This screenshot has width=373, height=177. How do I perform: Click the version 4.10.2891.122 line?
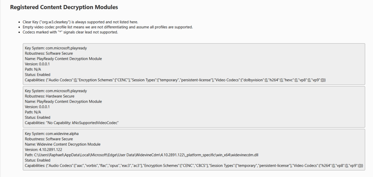click(43, 149)
